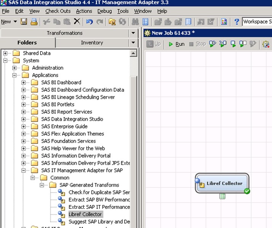Click the green status checkmark on node
Viewport: 272px width, 228px height.
(247, 191)
